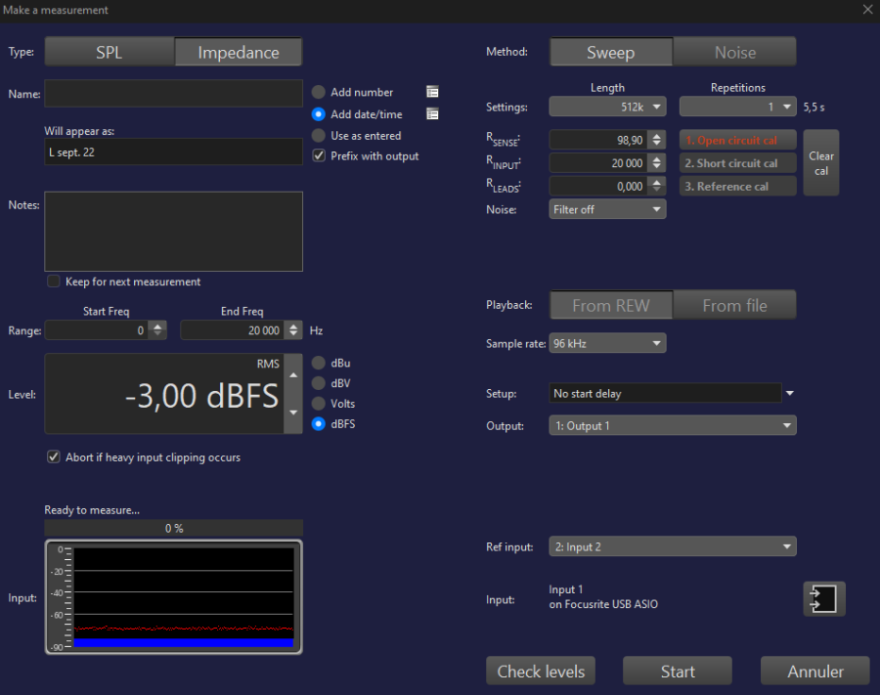Increase level with the up arrow
880x695 pixels.
pos(293,374)
